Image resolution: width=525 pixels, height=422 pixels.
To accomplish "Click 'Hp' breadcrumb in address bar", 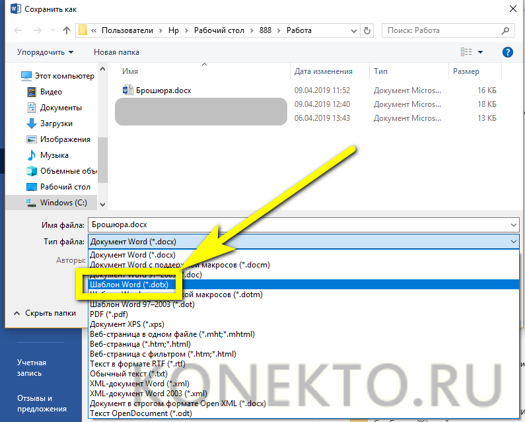I will coord(174,30).
